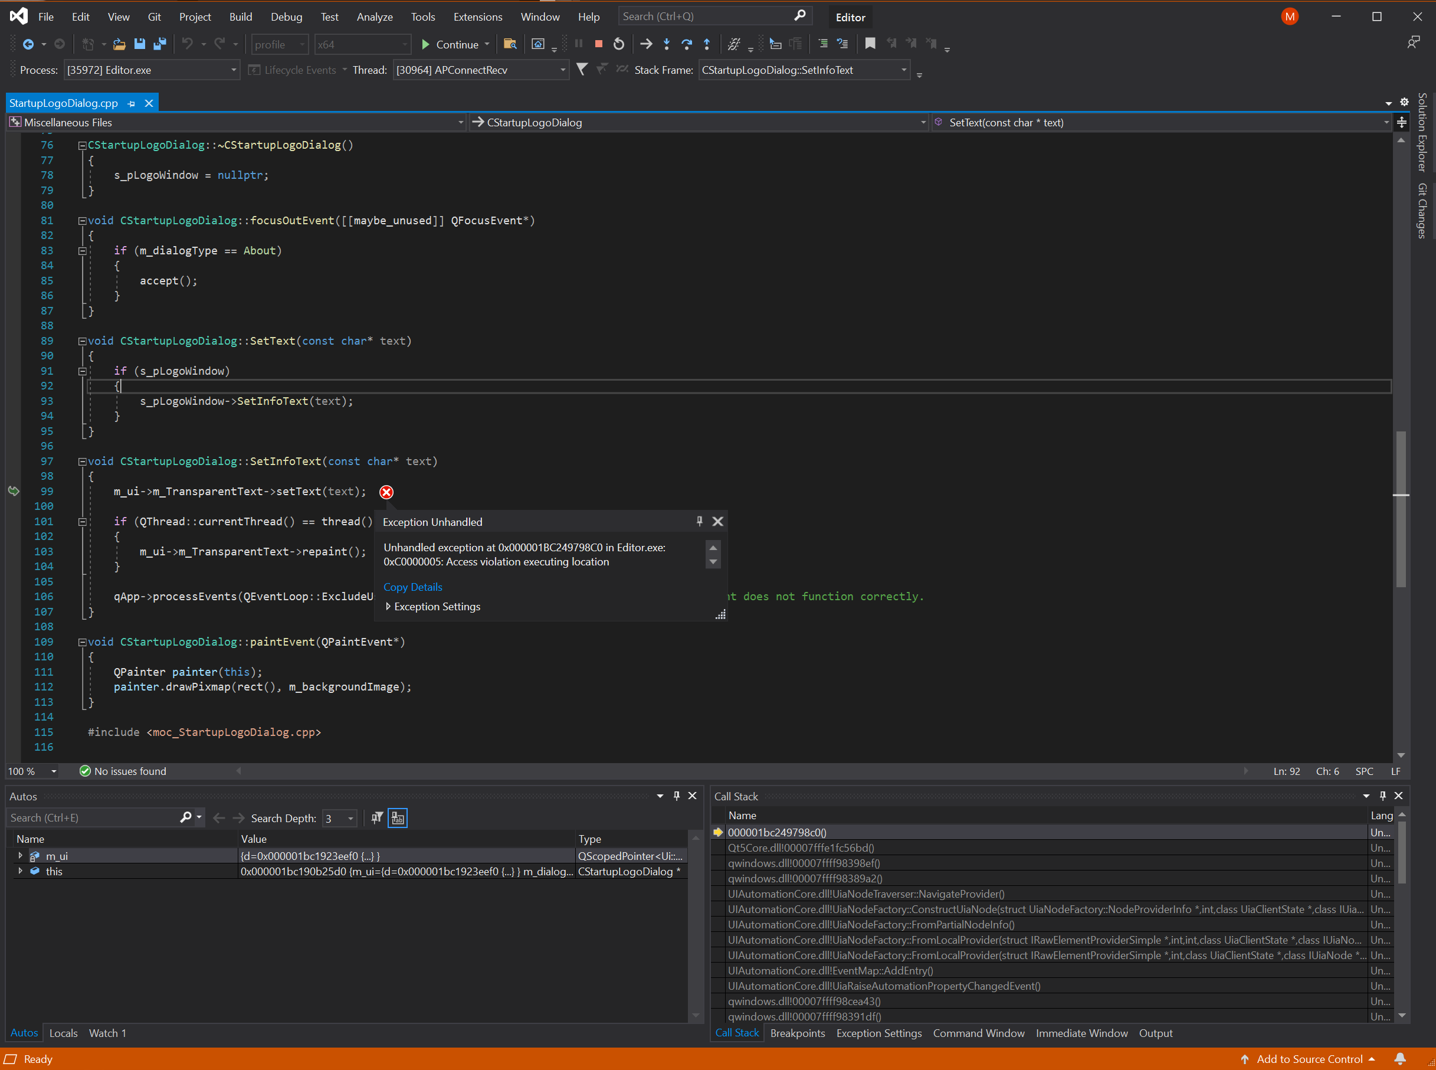
Task: Click the Step Over icon
Action: (687, 44)
